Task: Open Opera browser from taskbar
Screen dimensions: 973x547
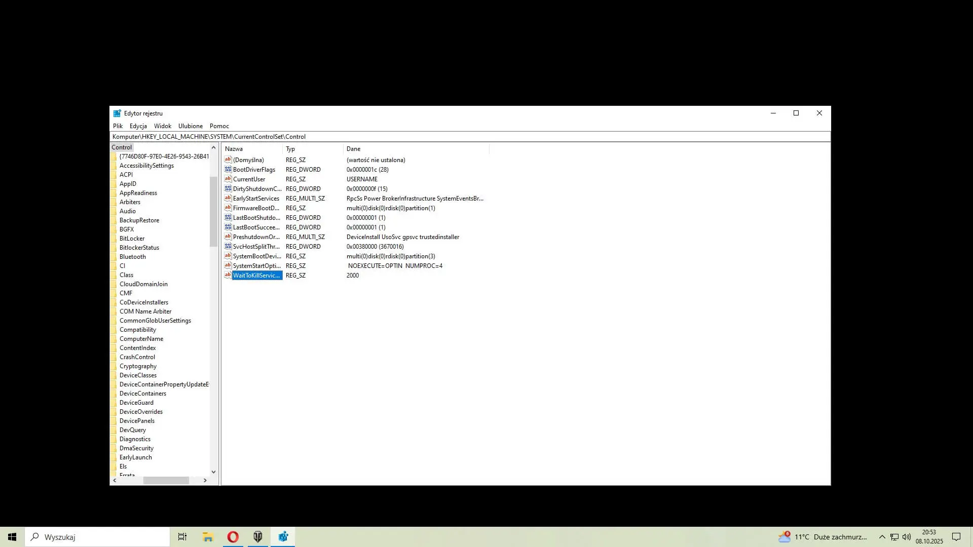Action: [233, 537]
